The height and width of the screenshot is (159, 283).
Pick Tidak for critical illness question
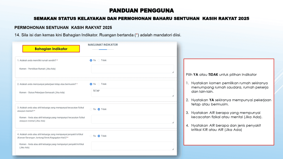(x=99, y=136)
